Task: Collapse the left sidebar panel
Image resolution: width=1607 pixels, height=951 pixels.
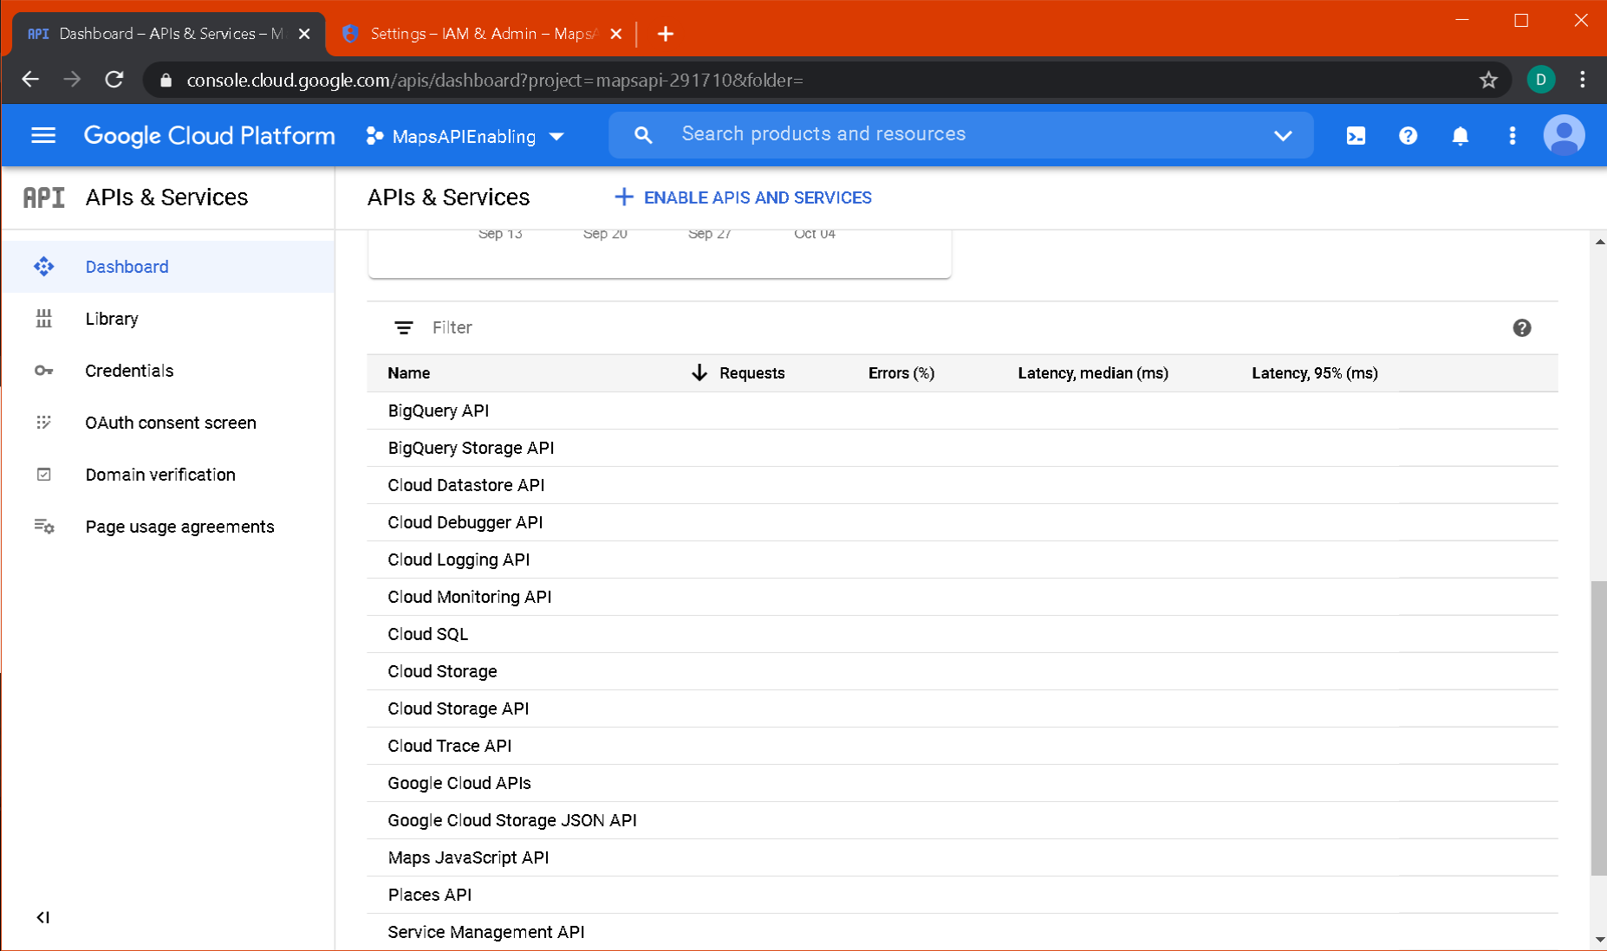Action: (42, 917)
